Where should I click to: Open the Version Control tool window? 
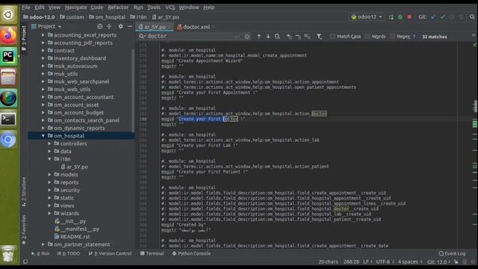pyautogui.click(x=110, y=253)
